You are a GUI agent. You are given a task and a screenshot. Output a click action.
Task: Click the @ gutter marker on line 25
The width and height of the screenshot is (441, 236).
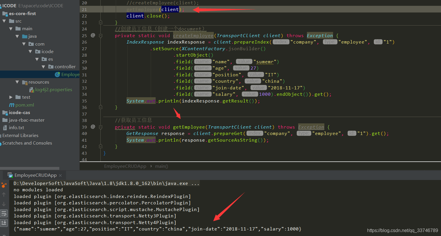point(93,35)
